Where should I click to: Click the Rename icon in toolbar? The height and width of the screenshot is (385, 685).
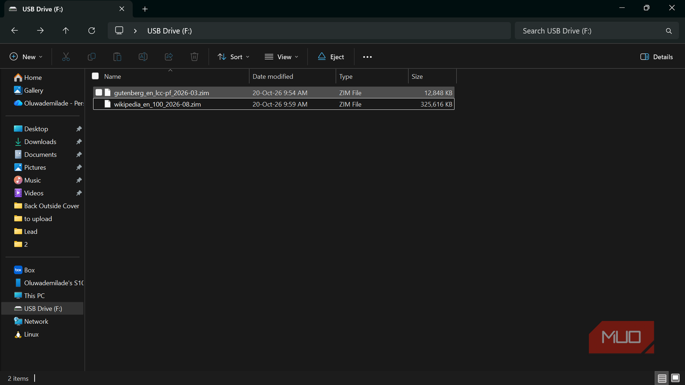[143, 57]
